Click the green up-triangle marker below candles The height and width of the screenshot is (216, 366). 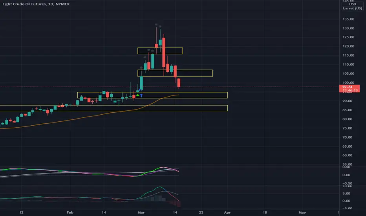(x=138, y=95)
